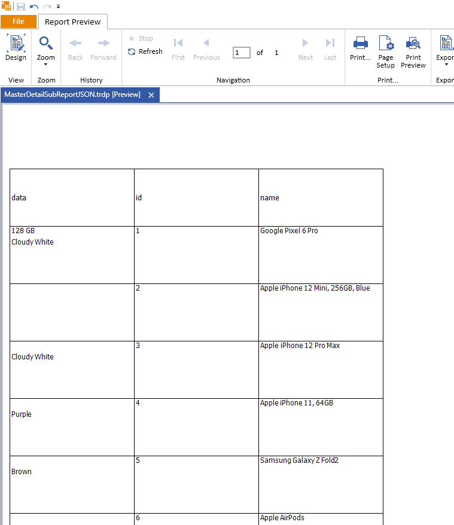Screen dimensions: 454x525
Task: Click 'Apple iPhone 12 Mini, 256GB, Blue'
Action: (315, 288)
